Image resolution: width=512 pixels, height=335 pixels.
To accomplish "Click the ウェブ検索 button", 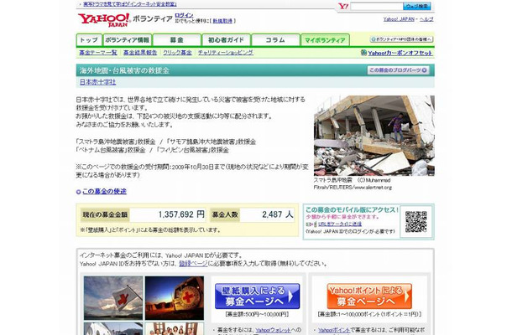I will click(x=418, y=7).
